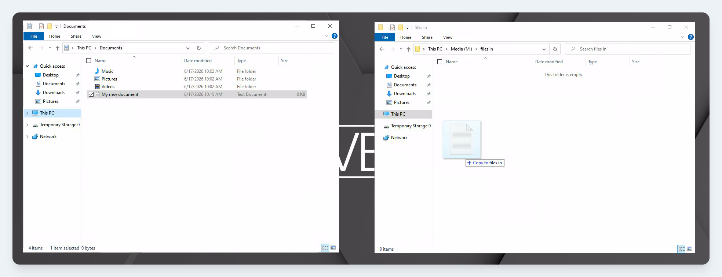Open recent locations dropdown in Documents window

click(x=50, y=48)
